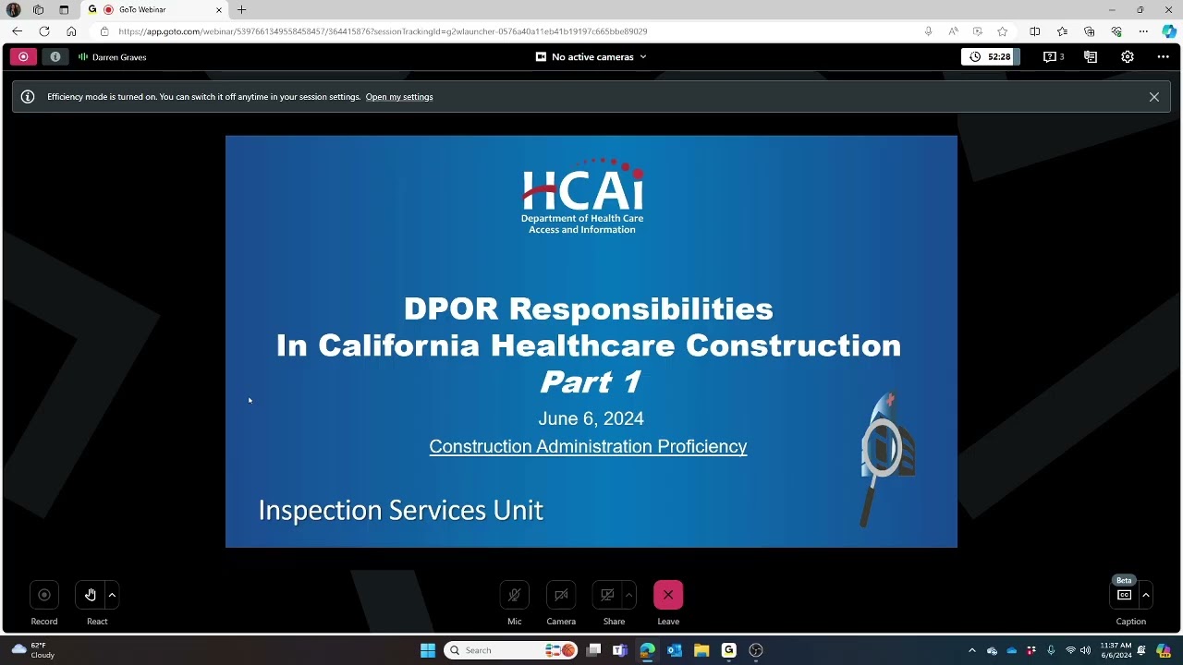Open a new browser tab

coord(242,10)
